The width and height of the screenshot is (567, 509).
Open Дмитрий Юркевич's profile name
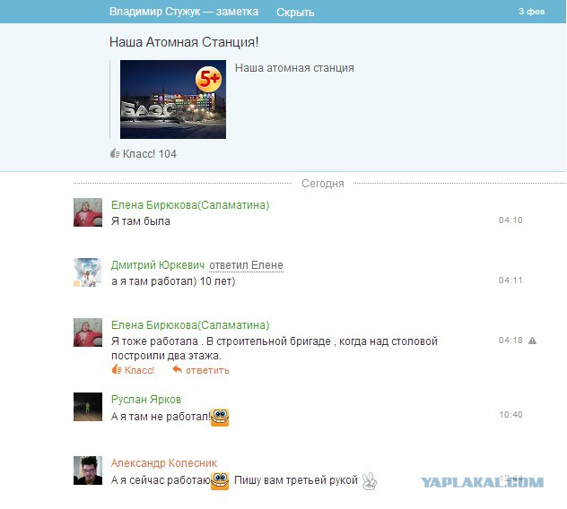[x=157, y=265]
